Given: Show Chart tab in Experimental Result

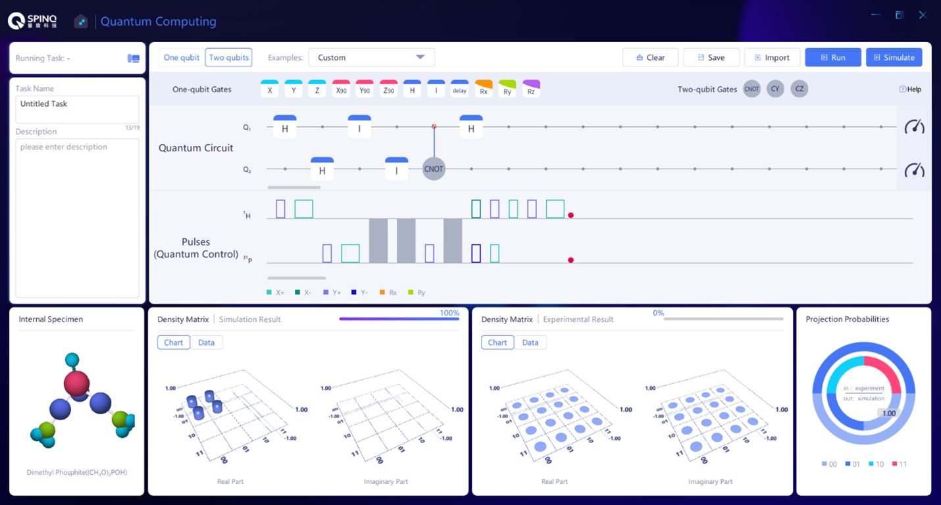Looking at the screenshot, I should coord(497,343).
